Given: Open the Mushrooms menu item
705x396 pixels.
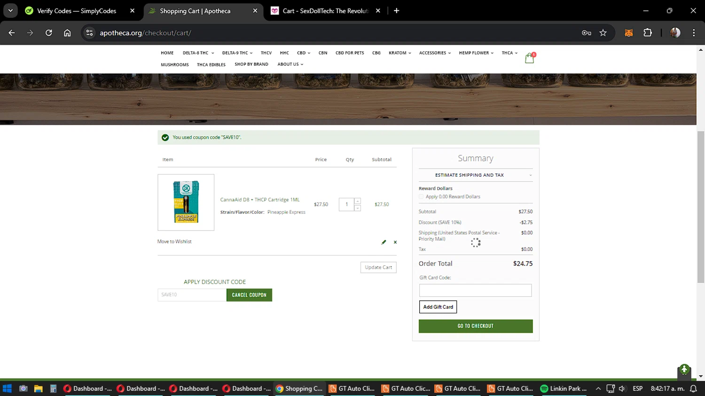Looking at the screenshot, I should [175, 65].
